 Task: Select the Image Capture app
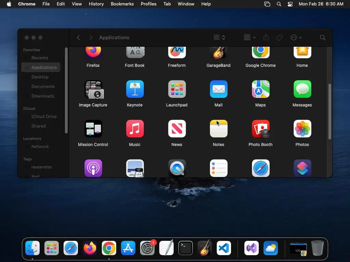94,90
